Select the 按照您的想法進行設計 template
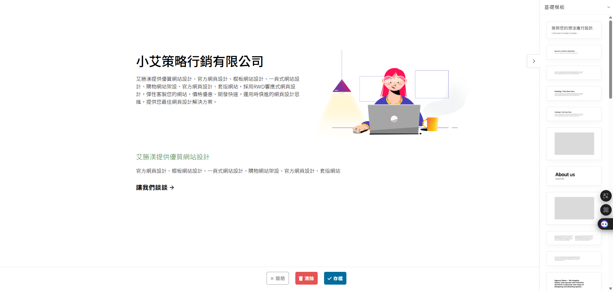Viewport: 613px width, 291px height. pos(574,30)
